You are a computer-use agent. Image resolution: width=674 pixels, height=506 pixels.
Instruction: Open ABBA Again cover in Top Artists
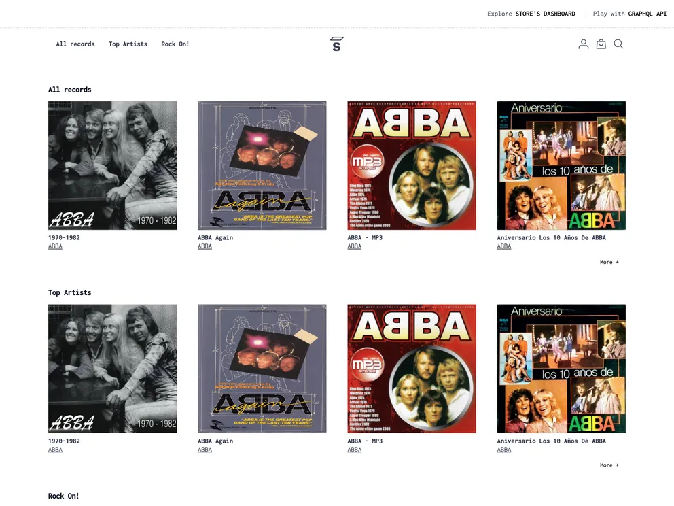pyautogui.click(x=262, y=369)
